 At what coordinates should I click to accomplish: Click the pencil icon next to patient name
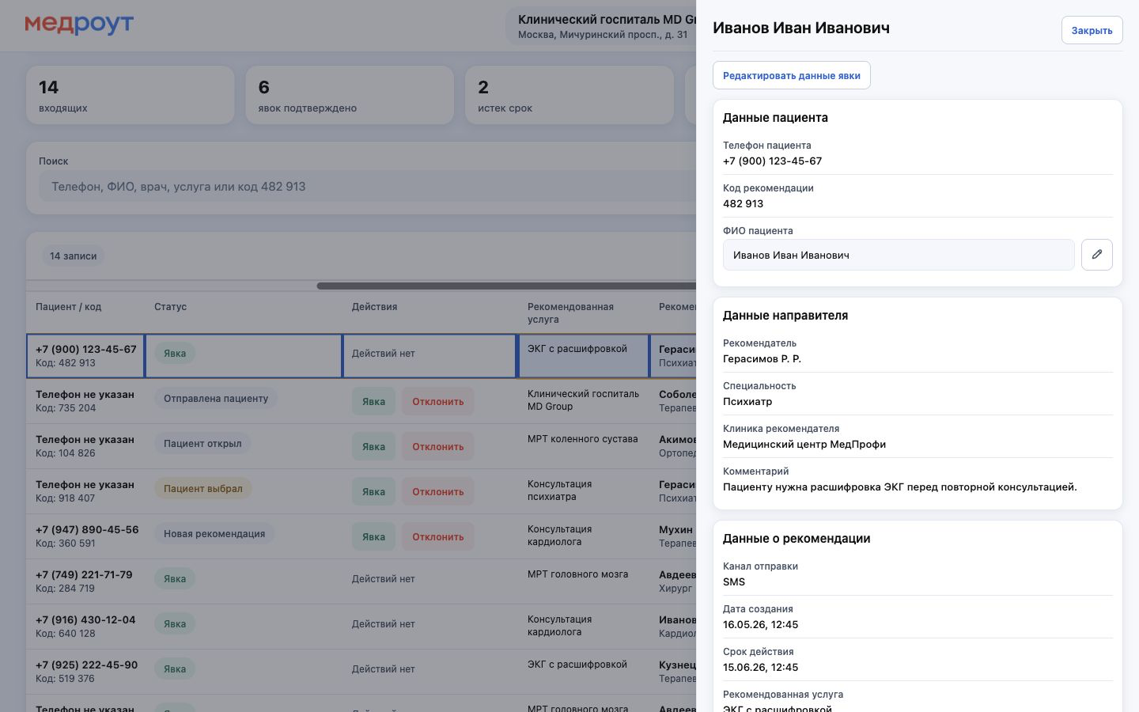[x=1096, y=255]
